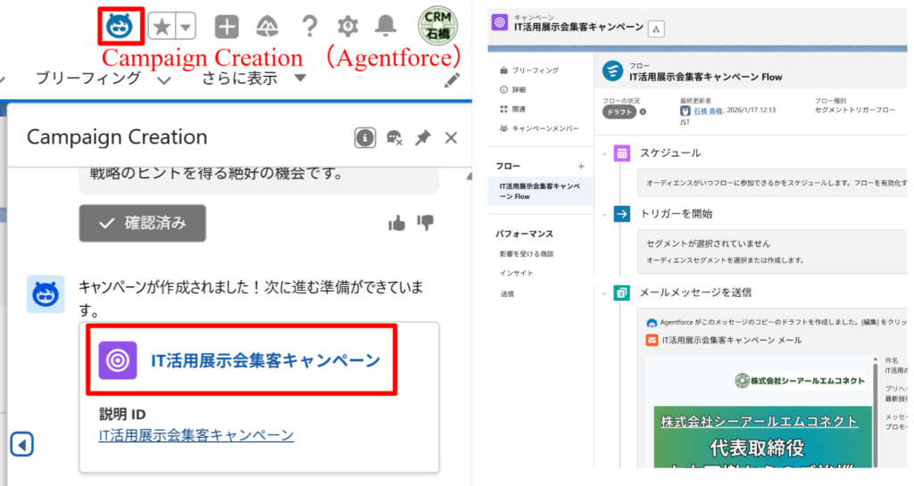Click the 確認済み button

(x=142, y=223)
